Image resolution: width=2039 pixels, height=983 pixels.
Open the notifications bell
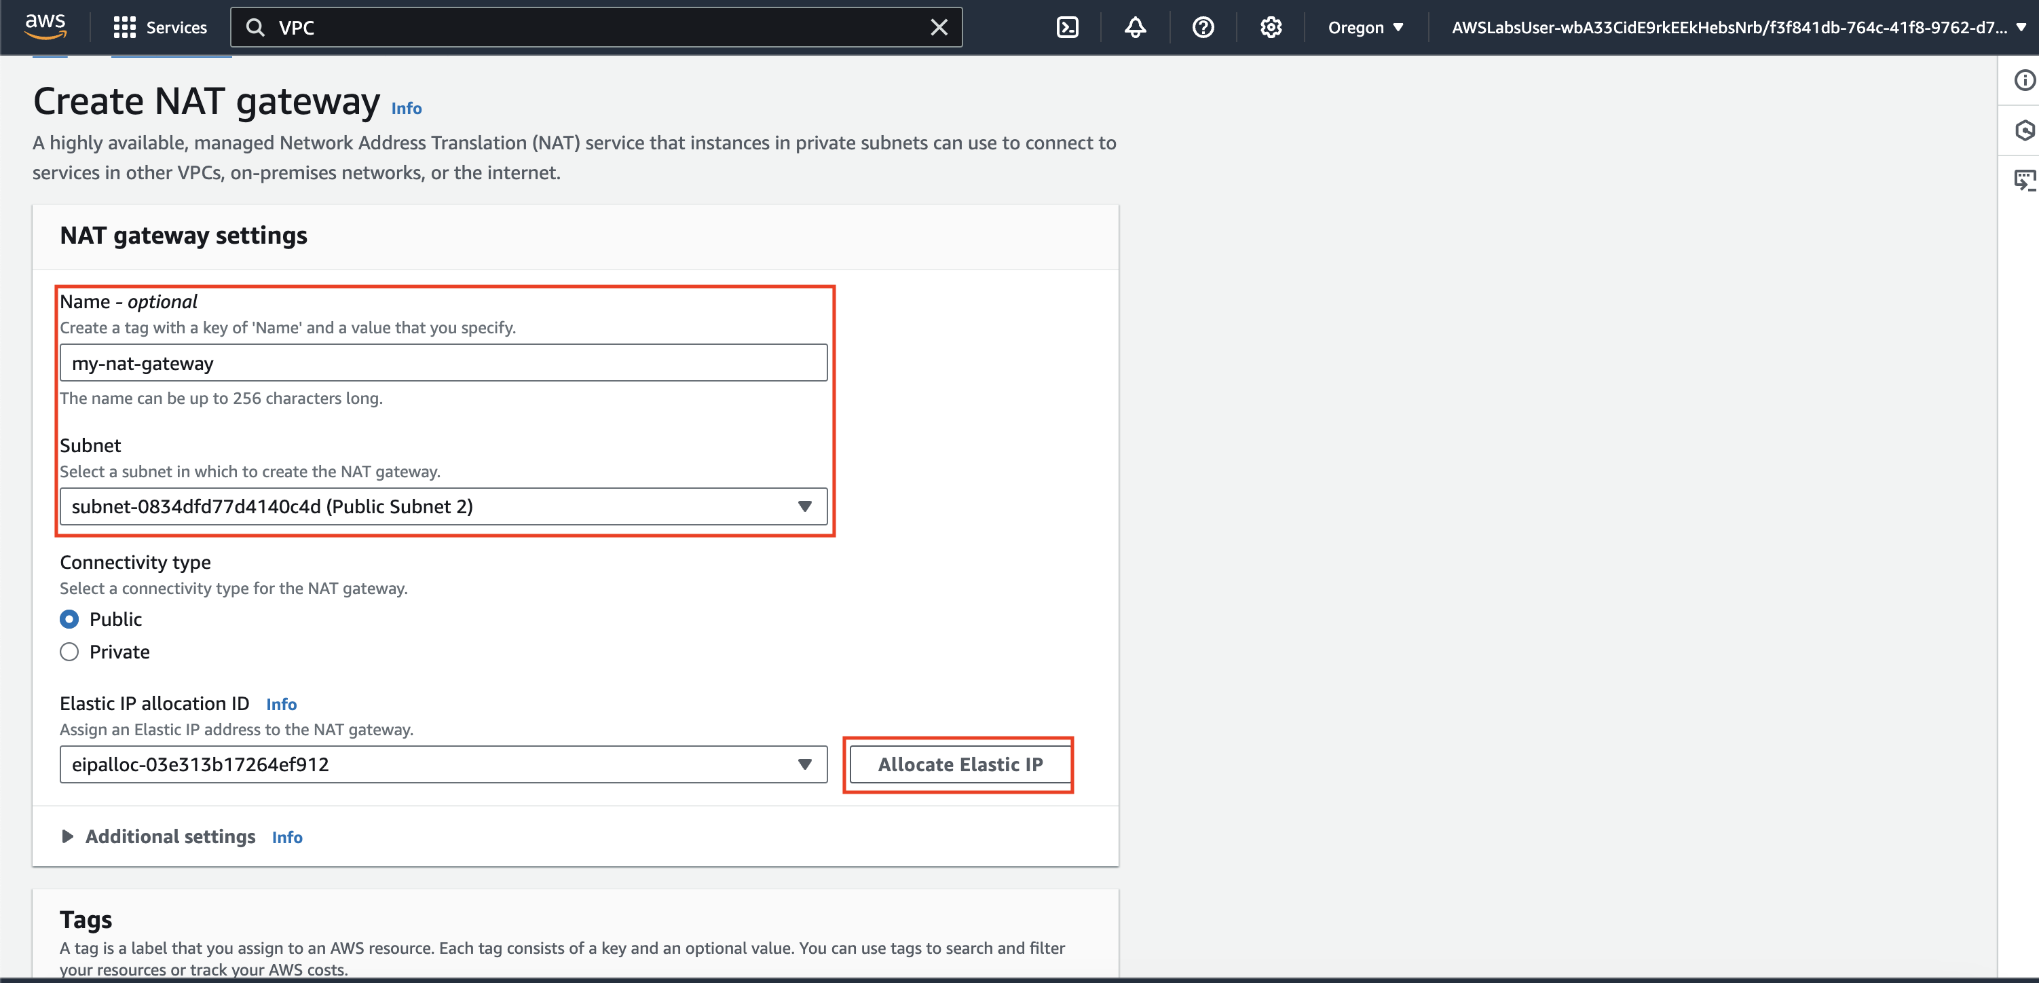(1135, 28)
